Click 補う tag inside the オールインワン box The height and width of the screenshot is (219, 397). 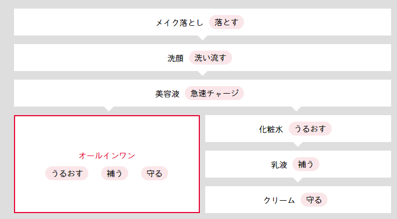115,173
